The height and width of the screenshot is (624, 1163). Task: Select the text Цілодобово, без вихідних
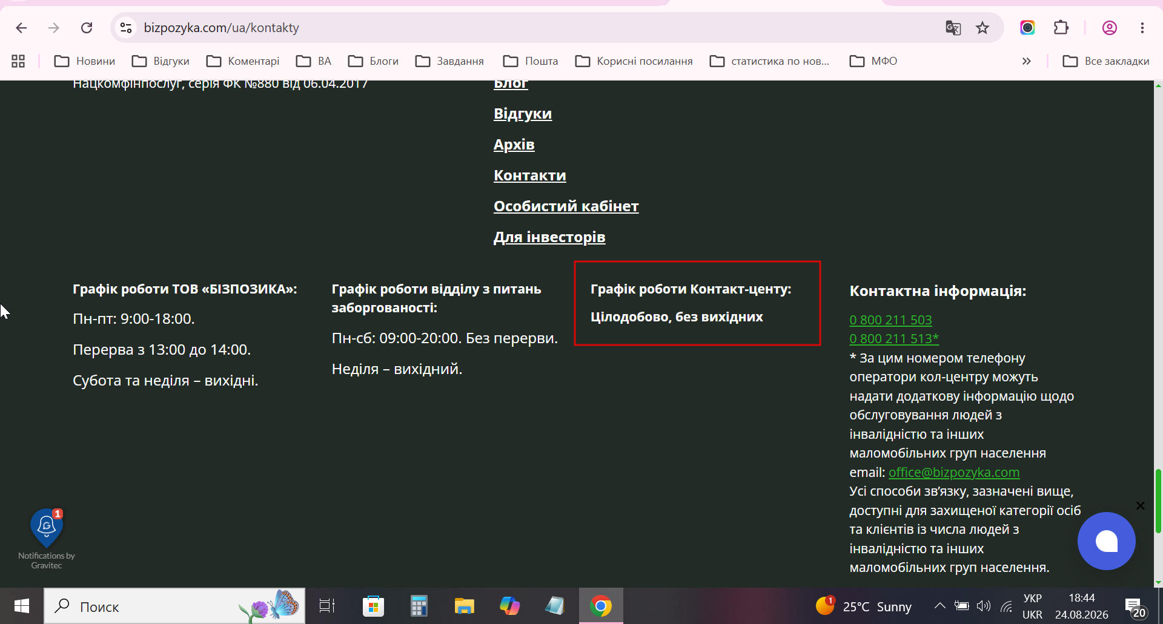677,317
